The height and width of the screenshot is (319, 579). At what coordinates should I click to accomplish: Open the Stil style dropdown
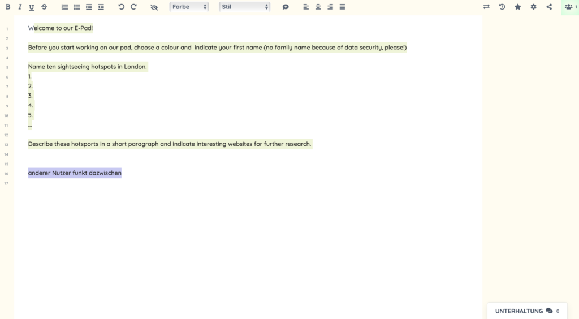[244, 7]
